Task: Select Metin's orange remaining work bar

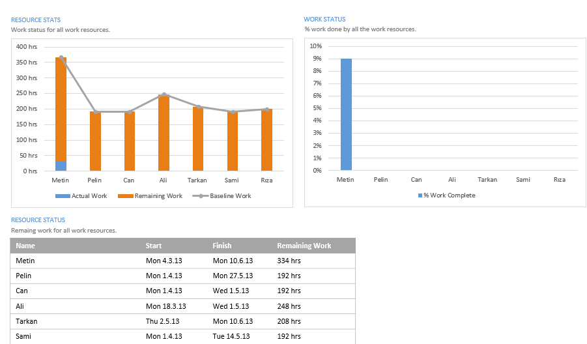Action: tap(61, 109)
